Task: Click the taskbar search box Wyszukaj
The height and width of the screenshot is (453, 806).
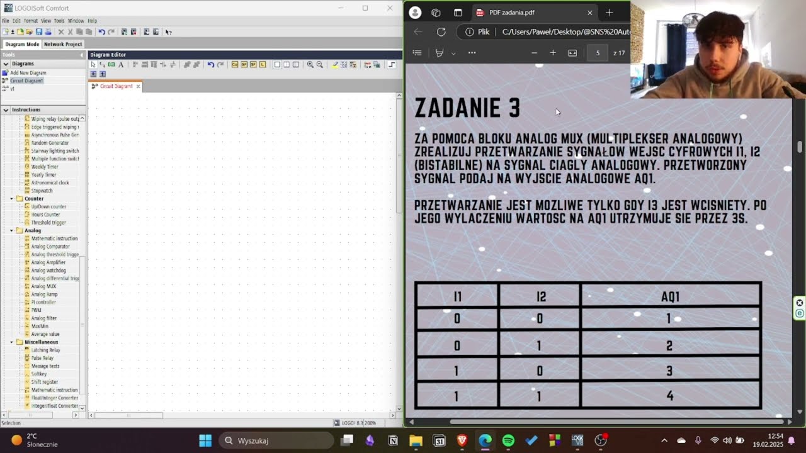Action: (x=276, y=440)
